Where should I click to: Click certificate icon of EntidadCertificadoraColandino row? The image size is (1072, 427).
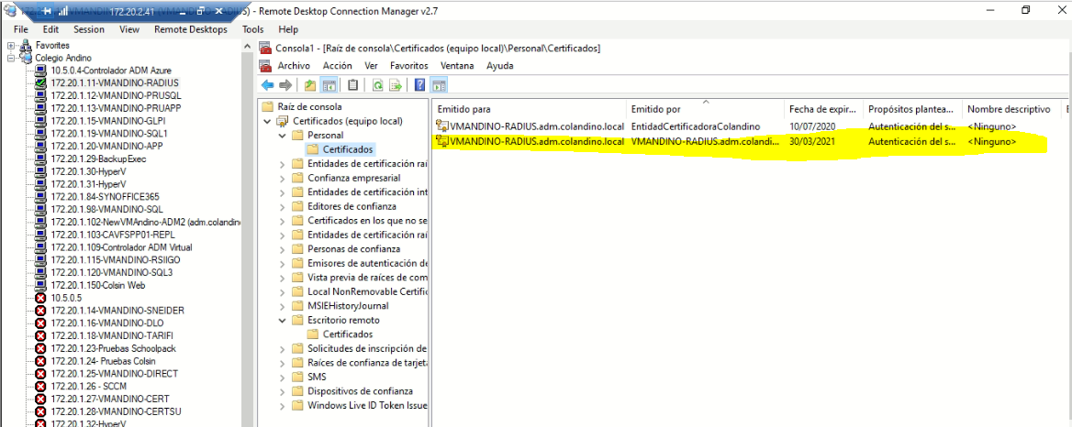click(442, 126)
